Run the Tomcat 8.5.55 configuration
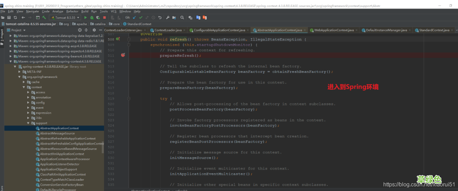 (86, 17)
